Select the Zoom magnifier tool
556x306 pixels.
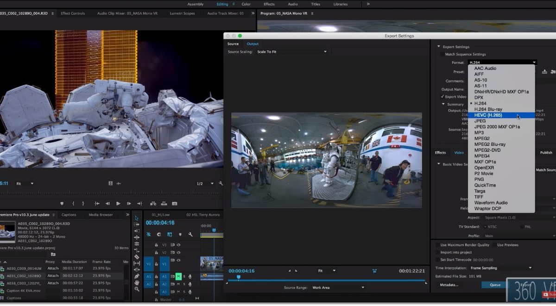(137, 289)
